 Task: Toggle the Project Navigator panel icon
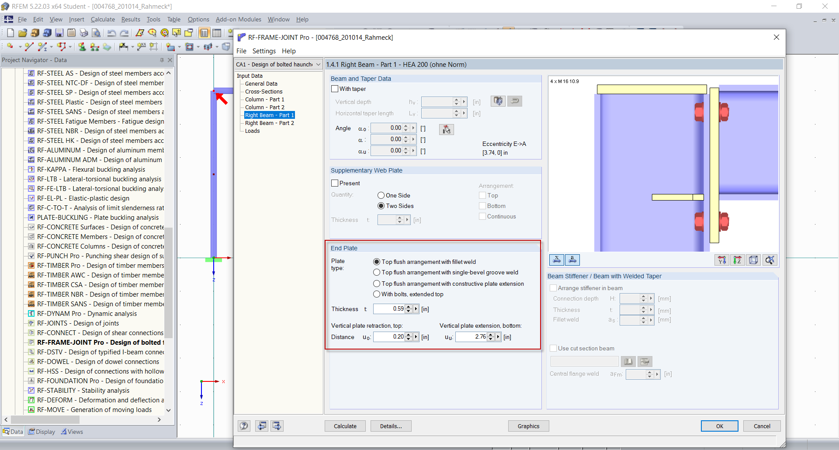[204, 33]
